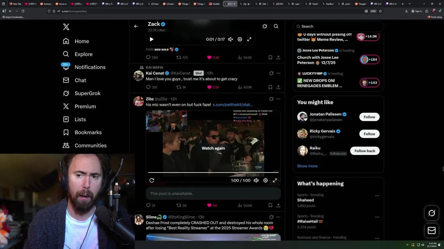Viewport: 444px width, 249px height.
Task: Click search icon in Zack header
Action: (276, 26)
